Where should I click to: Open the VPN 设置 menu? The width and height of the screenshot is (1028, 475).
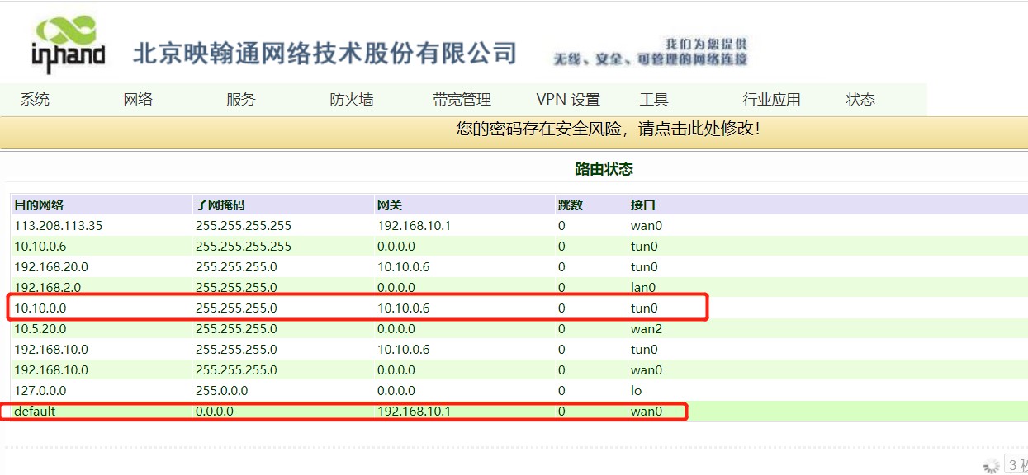(568, 100)
